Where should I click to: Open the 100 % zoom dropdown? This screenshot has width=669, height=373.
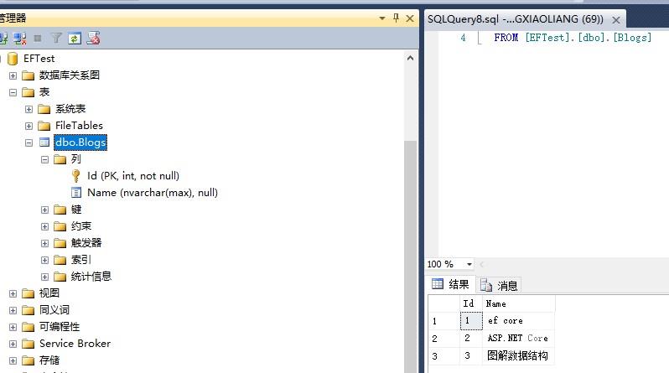pos(469,264)
